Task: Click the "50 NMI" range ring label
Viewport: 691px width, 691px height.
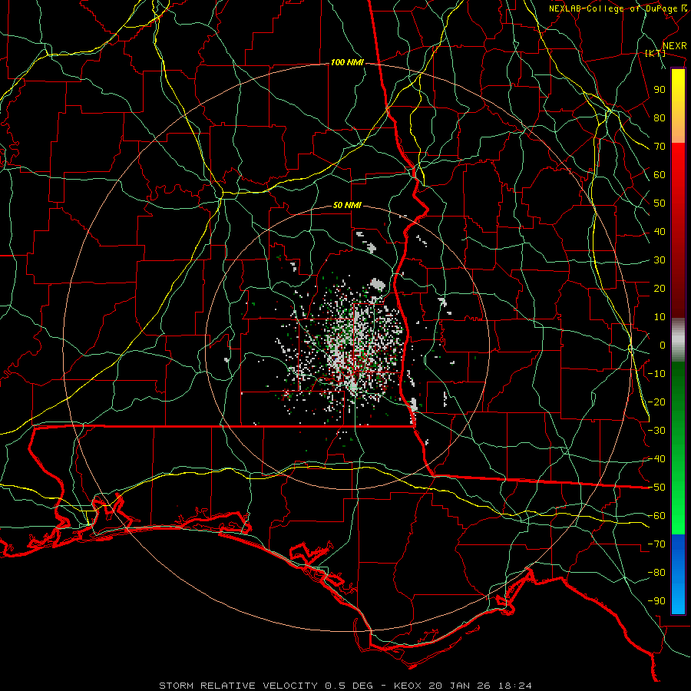Action: tap(347, 205)
